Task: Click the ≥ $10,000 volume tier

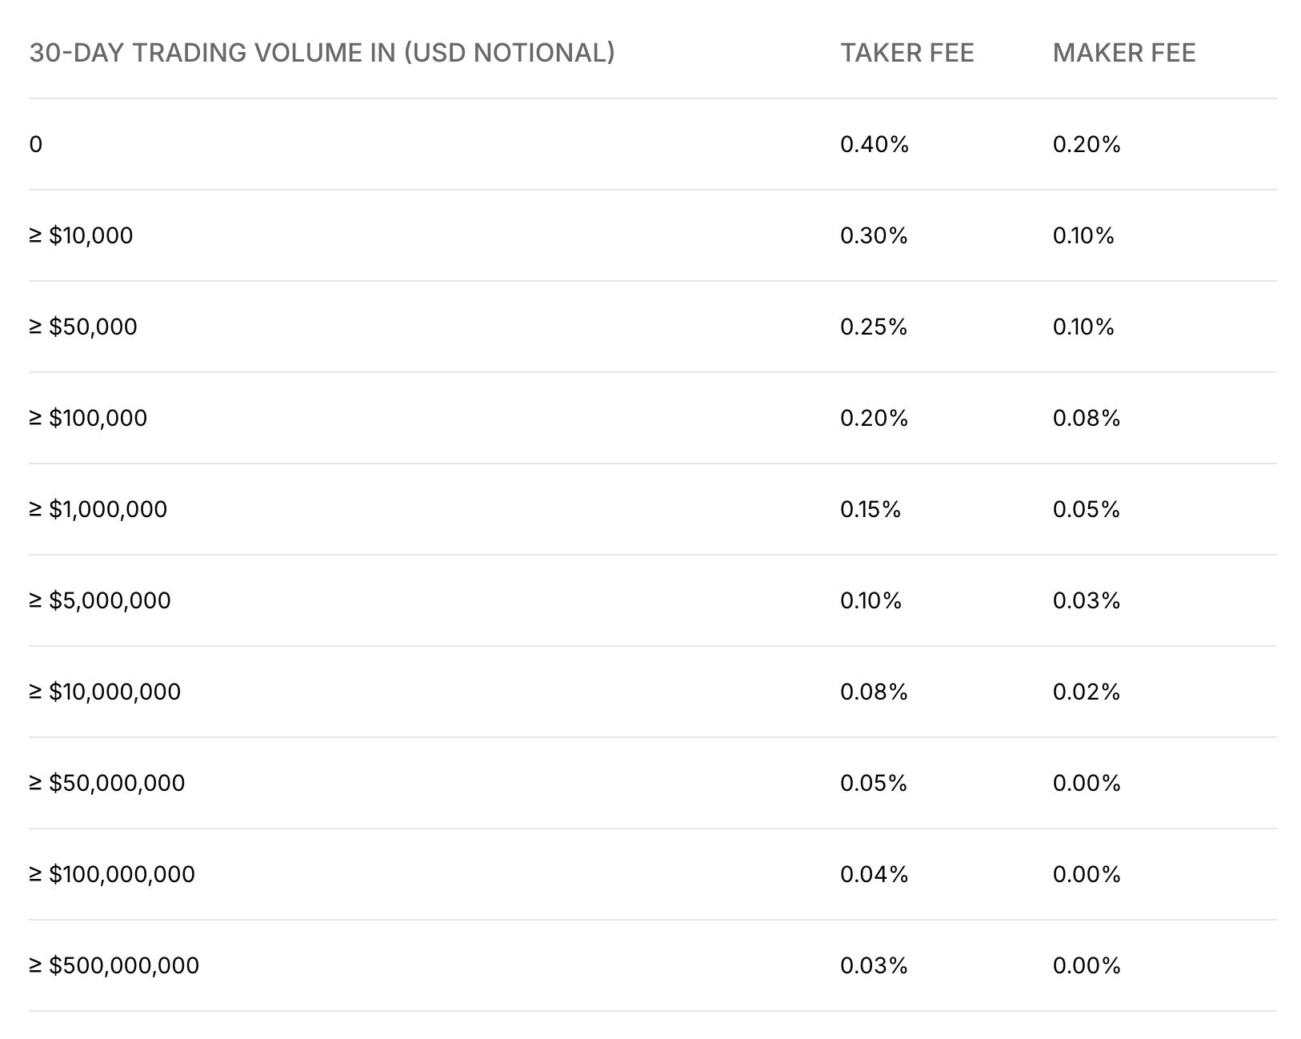Action: [81, 236]
